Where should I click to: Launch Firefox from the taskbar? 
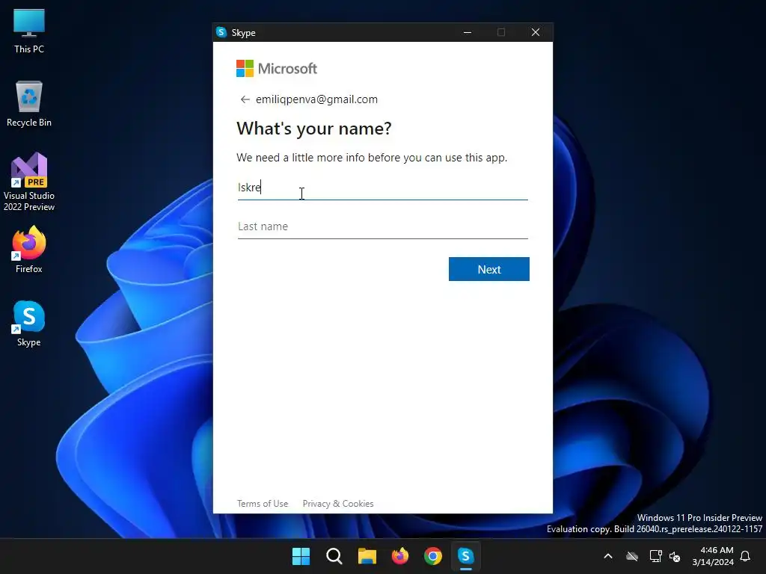click(x=400, y=556)
